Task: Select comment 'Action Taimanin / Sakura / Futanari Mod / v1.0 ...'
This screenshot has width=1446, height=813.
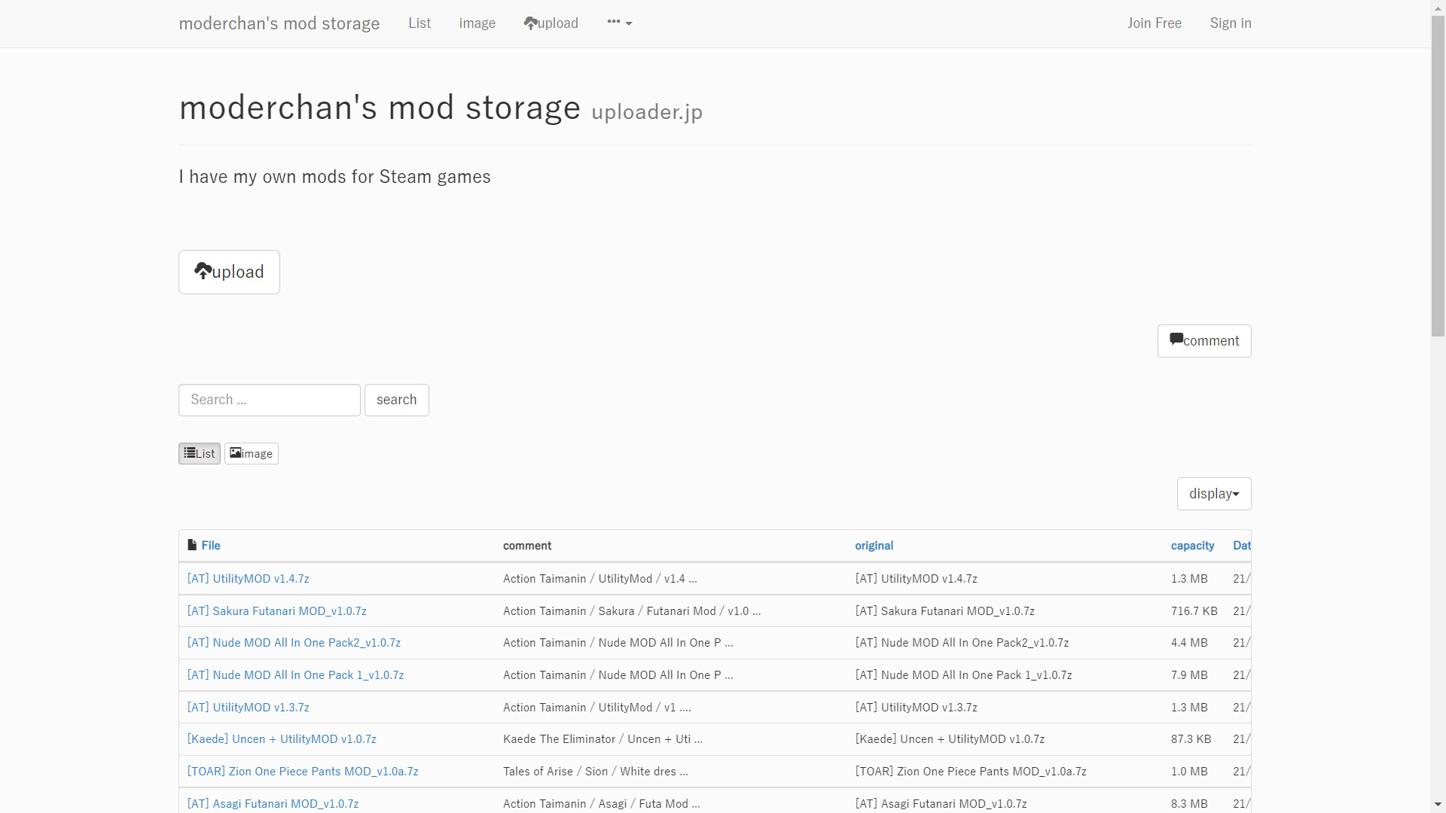Action: [632, 611]
